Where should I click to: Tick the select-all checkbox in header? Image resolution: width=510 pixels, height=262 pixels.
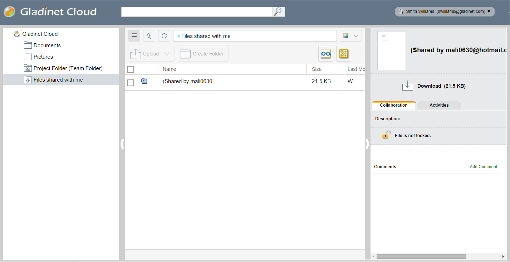coord(131,69)
